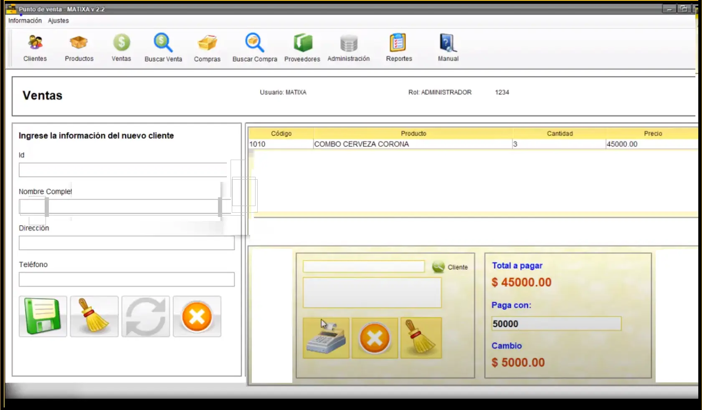Open the Ajustes menu
Image resolution: width=702 pixels, height=410 pixels.
(x=58, y=20)
